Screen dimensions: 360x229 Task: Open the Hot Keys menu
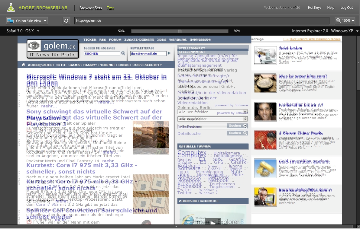pos(314,8)
